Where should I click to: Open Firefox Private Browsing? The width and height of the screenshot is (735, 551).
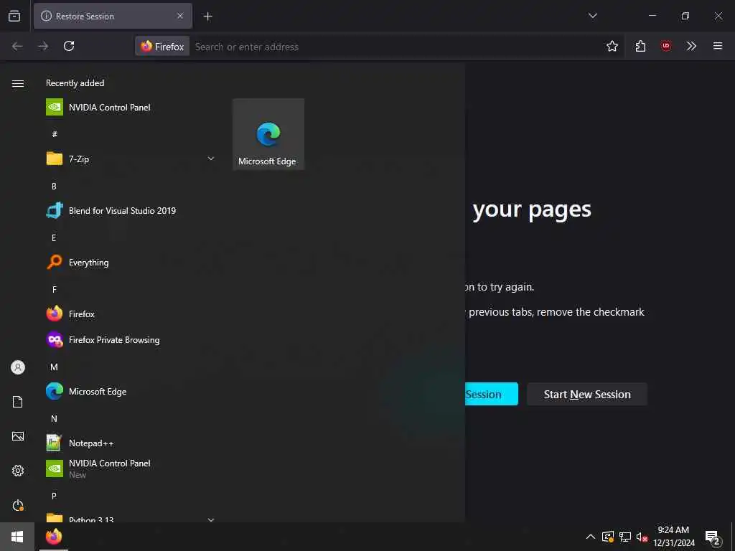(x=131, y=339)
